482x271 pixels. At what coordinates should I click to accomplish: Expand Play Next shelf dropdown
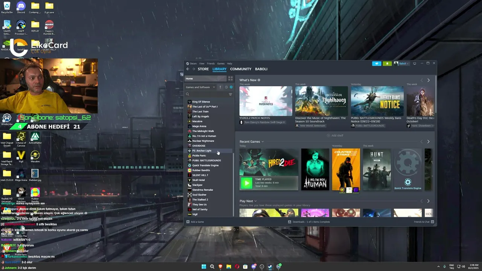pyautogui.click(x=256, y=201)
